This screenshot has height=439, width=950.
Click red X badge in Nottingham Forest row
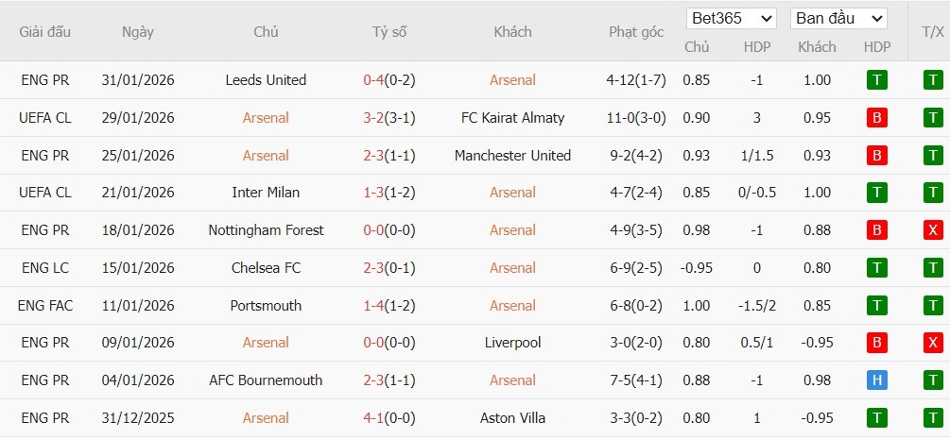pyautogui.click(x=933, y=230)
